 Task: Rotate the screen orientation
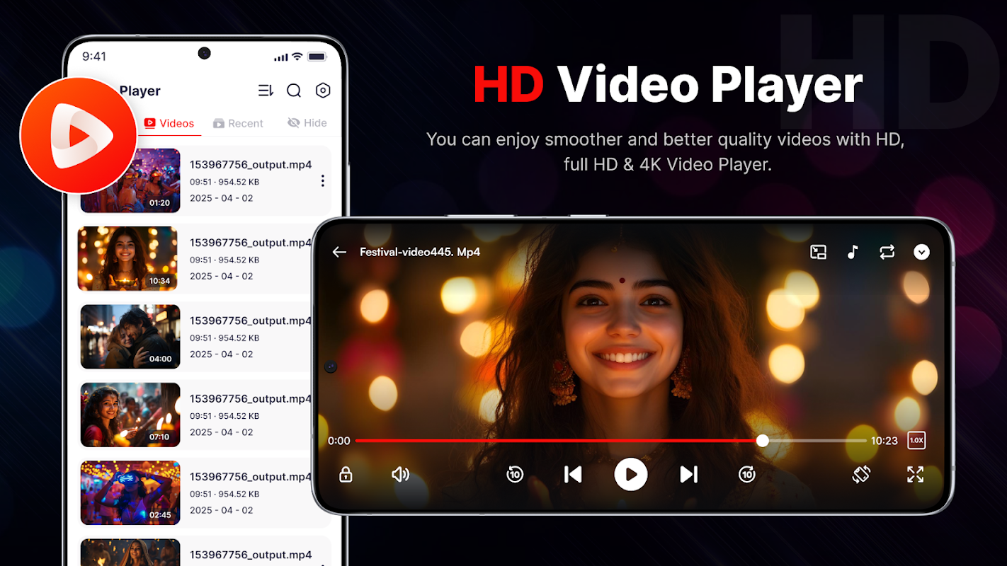pyautogui.click(x=861, y=474)
